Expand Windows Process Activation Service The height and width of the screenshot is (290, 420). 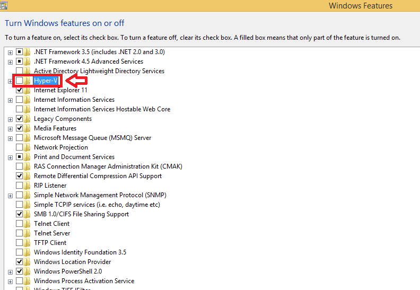coord(10,282)
